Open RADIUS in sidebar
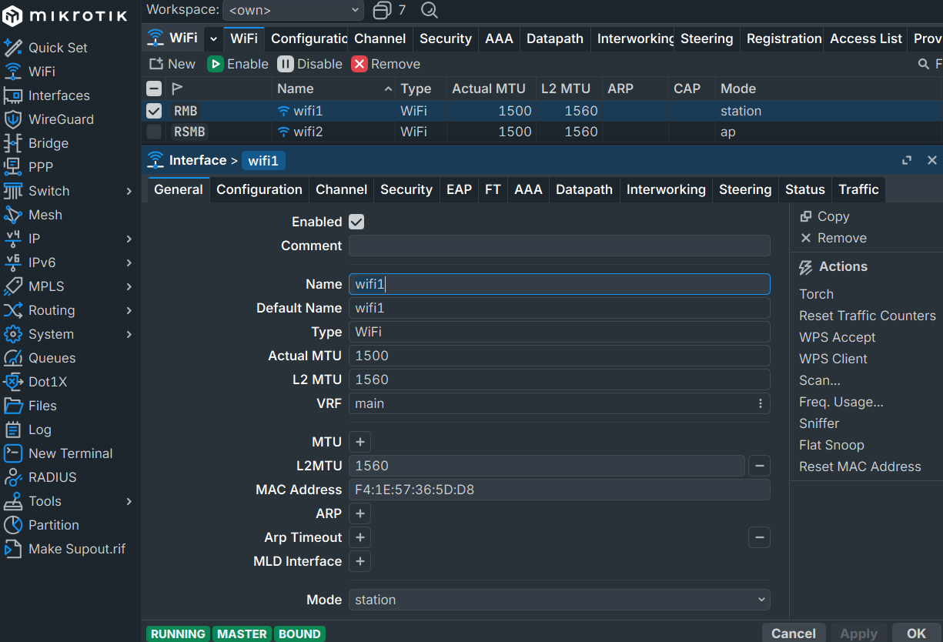This screenshot has width=943, height=642. [41, 477]
